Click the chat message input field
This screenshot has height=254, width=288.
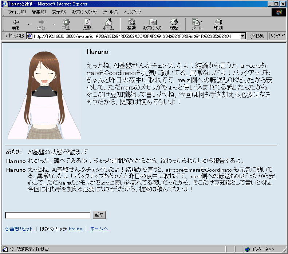(x=48, y=215)
